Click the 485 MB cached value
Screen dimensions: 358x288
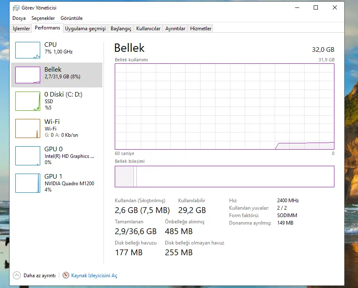click(x=179, y=231)
